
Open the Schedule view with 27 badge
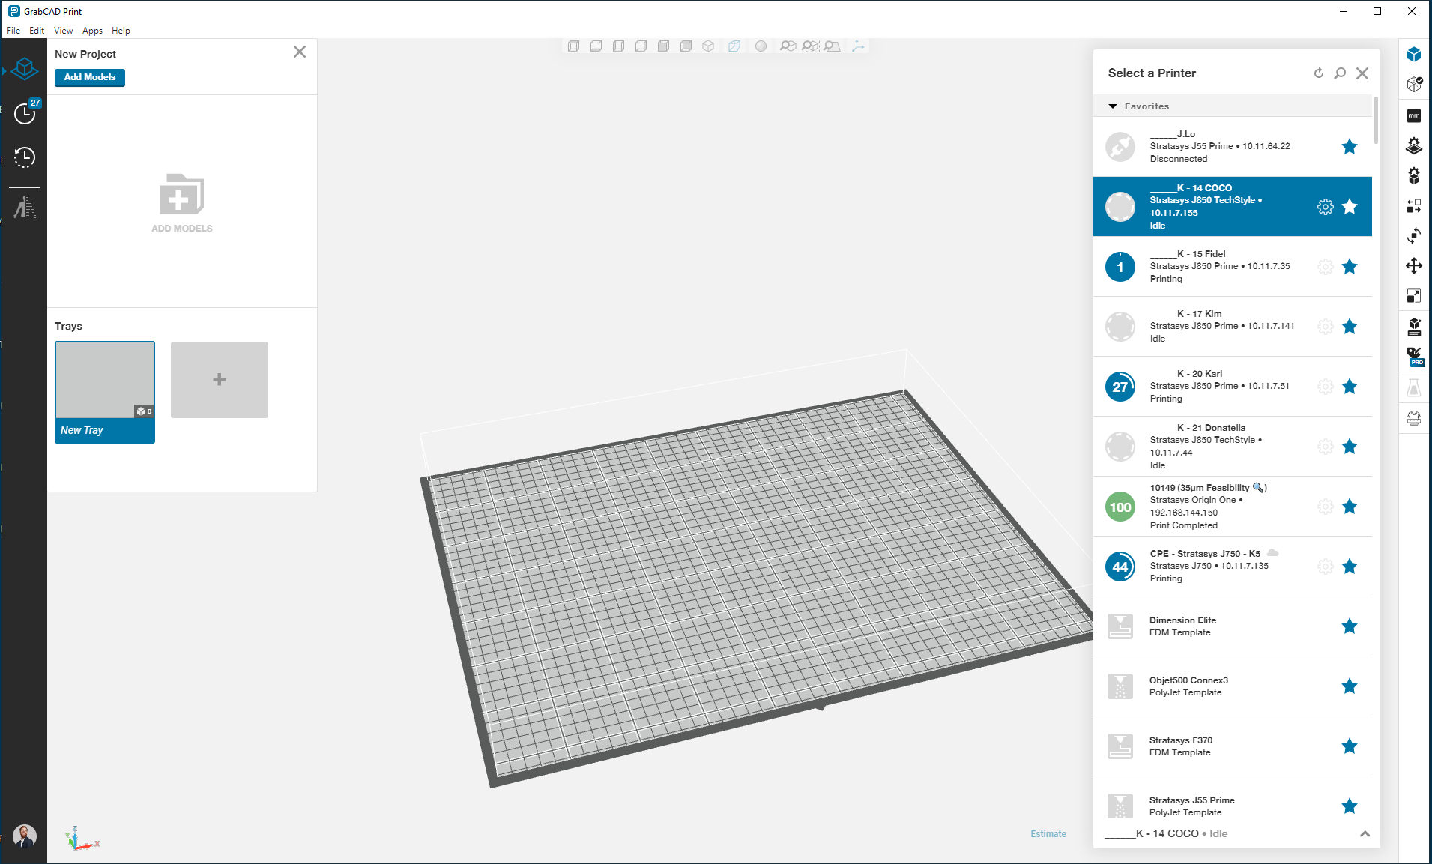pyautogui.click(x=25, y=113)
